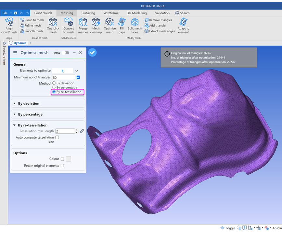The width and height of the screenshot is (282, 232).
Task: Open snap options dropdown in status bar
Action: (263, 228)
